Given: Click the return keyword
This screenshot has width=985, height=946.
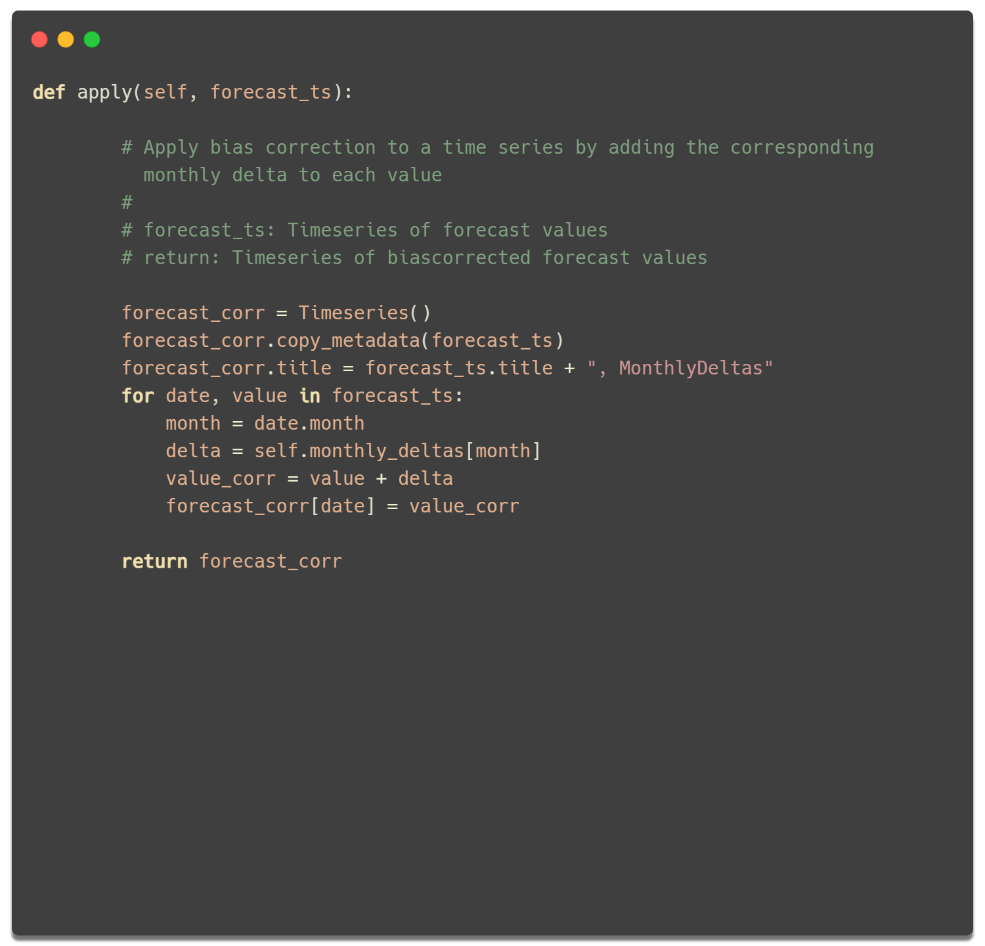Looking at the screenshot, I should pyautogui.click(x=155, y=561).
